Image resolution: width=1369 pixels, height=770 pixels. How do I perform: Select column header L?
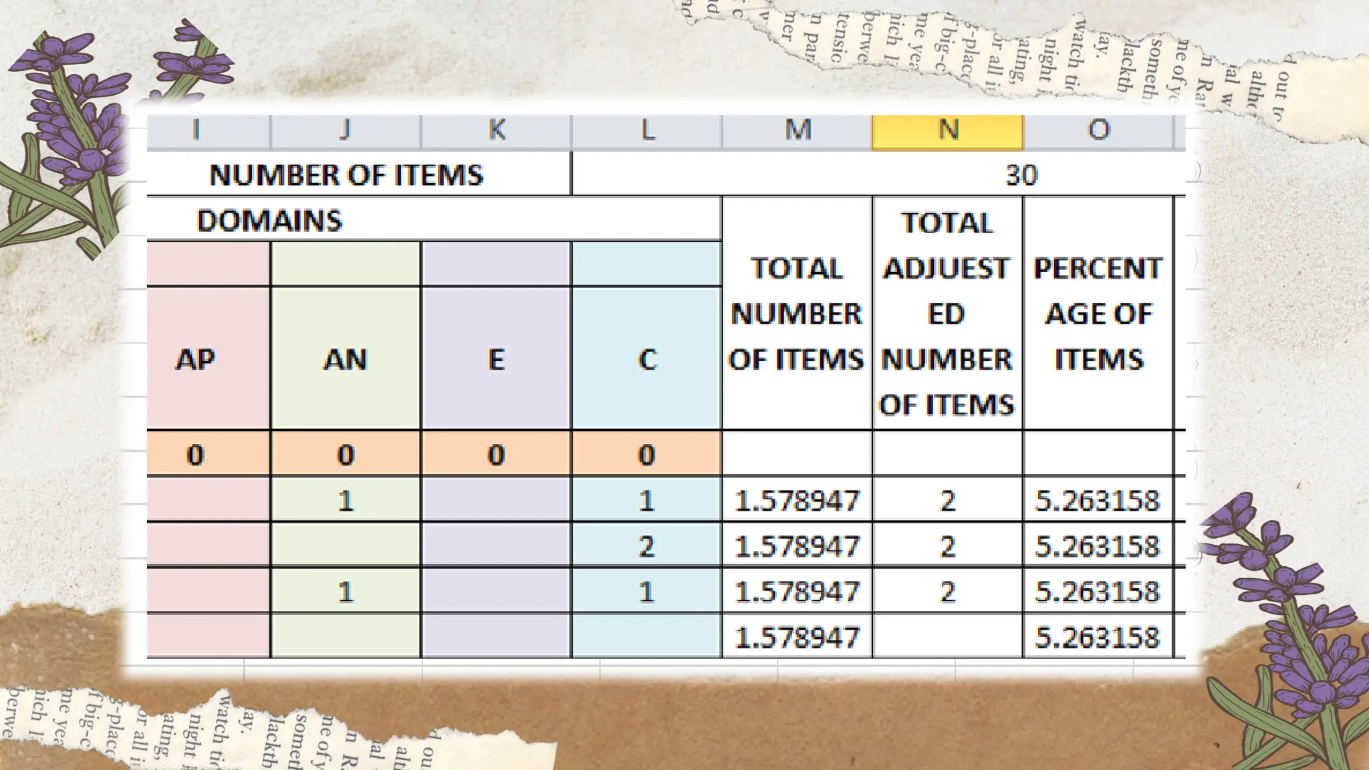coord(646,130)
